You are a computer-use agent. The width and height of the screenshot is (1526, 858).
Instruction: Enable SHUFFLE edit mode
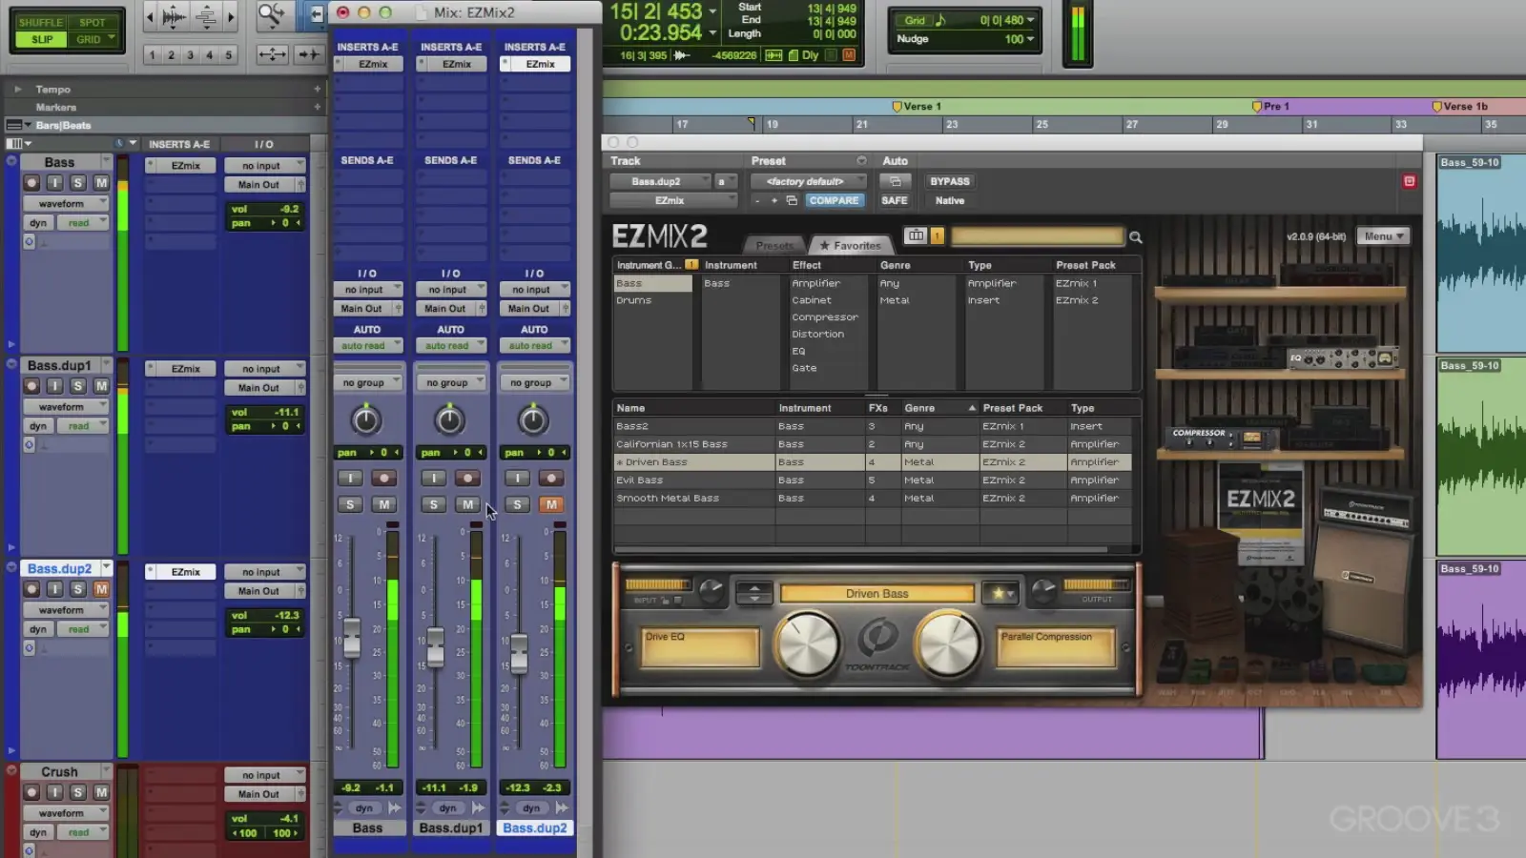point(40,22)
